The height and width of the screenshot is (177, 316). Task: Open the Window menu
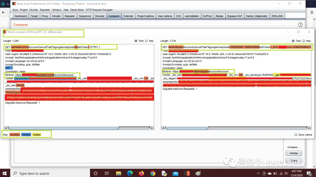(x=57, y=10)
